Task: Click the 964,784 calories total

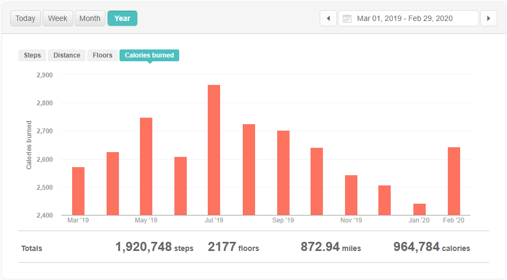Action: coord(431,247)
